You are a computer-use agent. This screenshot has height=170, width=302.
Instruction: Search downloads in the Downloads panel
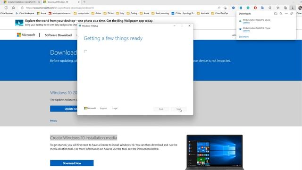pyautogui.click(x=281, y=14)
